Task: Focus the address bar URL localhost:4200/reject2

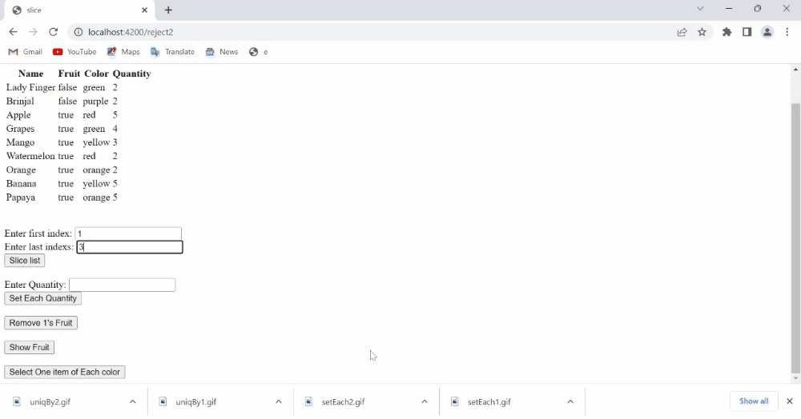Action: [131, 32]
